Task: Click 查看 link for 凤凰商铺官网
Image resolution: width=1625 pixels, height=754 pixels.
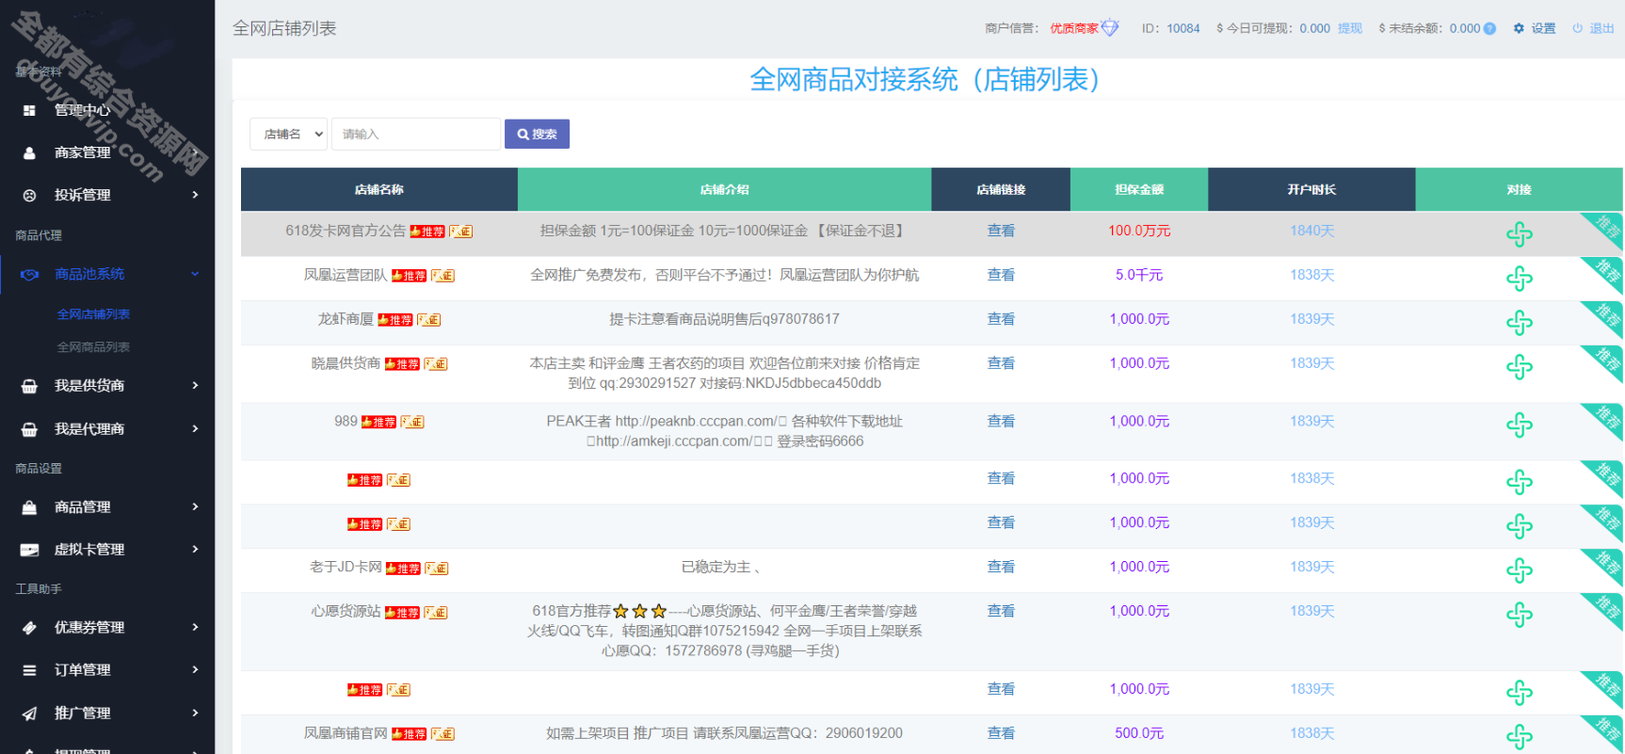Action: (x=1001, y=733)
